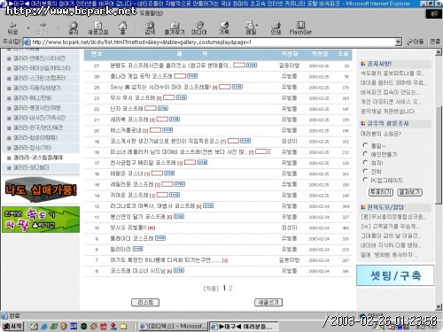Screen dimensions: 443x332
Task: Open History (기록) toolbar button
Action: 224,28
